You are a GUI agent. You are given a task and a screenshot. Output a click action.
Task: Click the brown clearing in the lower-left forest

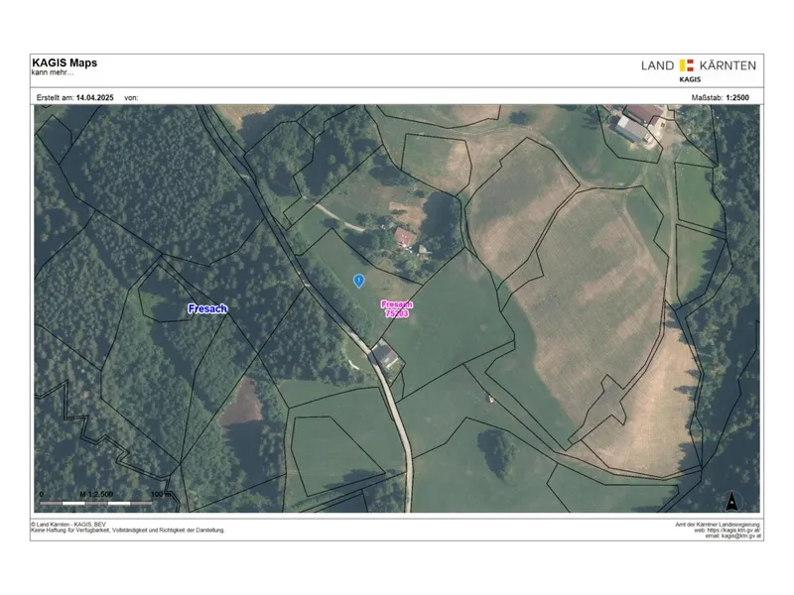click(241, 408)
